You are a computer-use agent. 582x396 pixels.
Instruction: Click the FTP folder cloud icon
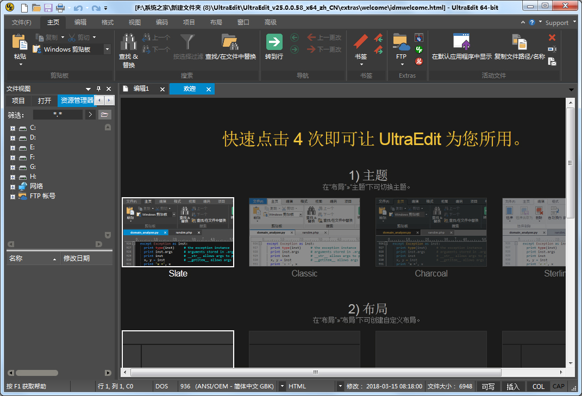pos(401,42)
